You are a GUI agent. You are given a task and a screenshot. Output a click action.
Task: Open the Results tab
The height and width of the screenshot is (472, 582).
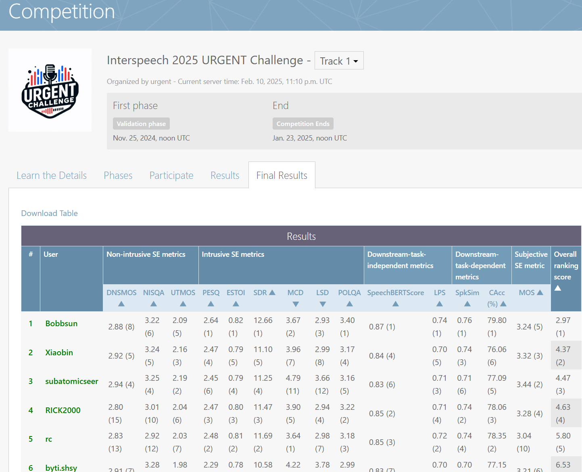coord(225,175)
